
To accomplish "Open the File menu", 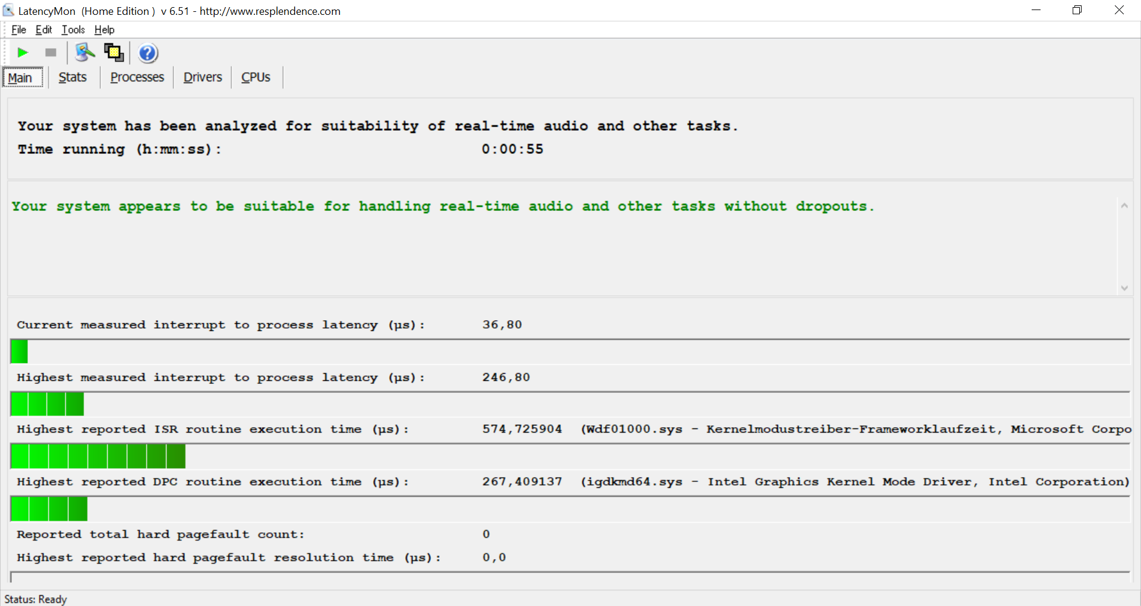I will 18,30.
